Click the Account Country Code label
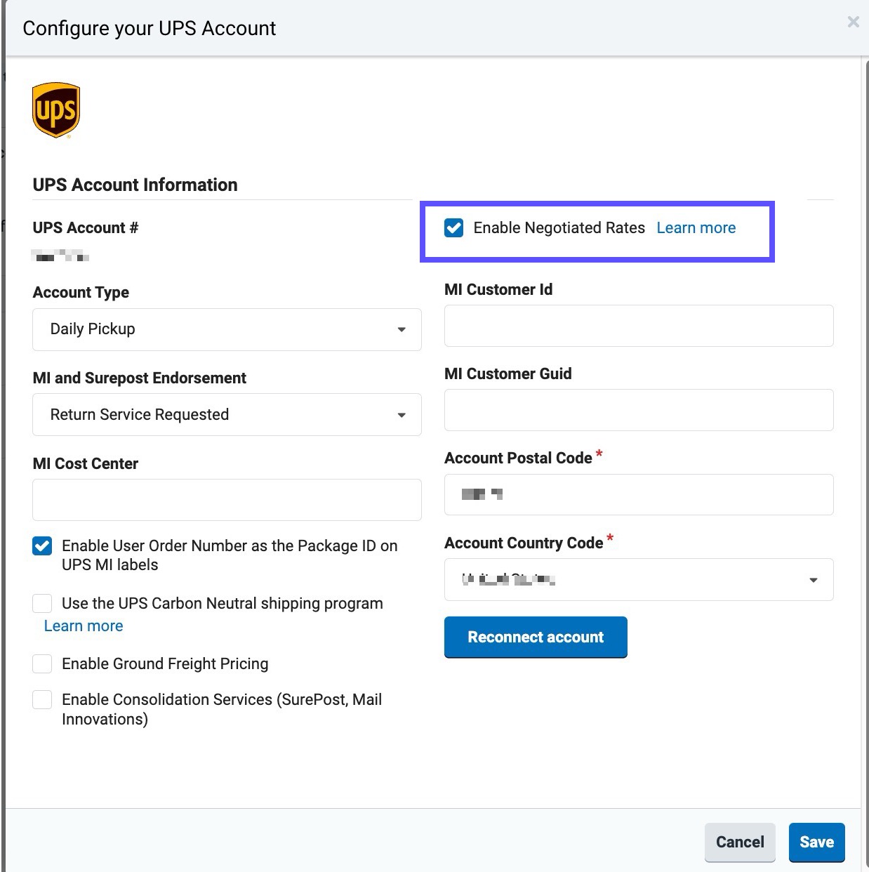Image resolution: width=869 pixels, height=872 pixels. click(524, 543)
